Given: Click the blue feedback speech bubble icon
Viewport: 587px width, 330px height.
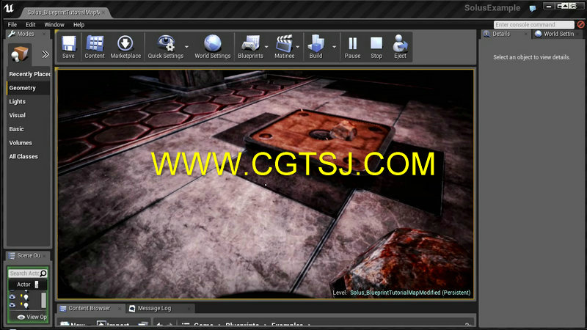Looking at the screenshot, I should coord(533,8).
